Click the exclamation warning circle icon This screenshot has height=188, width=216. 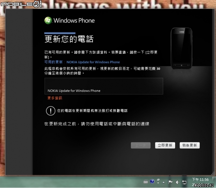click(51, 111)
